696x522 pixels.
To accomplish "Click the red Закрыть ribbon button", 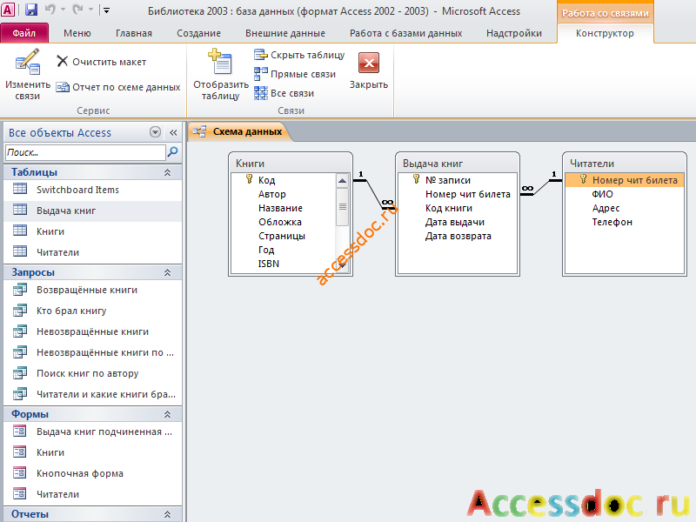I will pos(368,71).
